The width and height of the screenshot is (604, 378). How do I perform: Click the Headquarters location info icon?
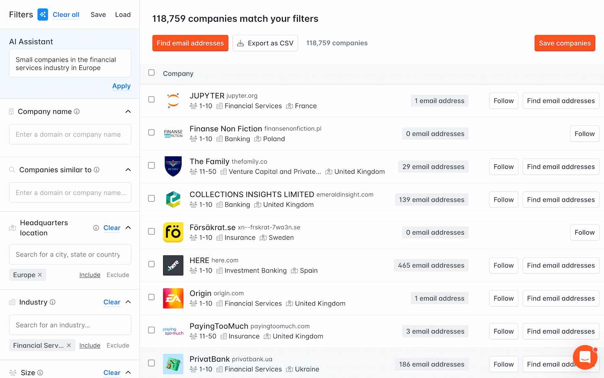coord(96,228)
